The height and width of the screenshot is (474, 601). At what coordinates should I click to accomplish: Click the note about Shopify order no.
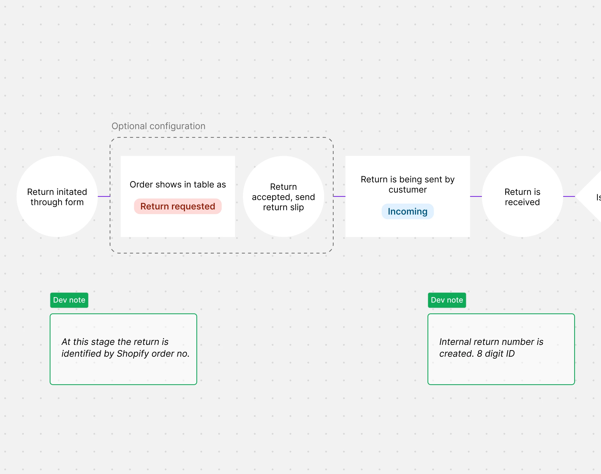(123, 349)
